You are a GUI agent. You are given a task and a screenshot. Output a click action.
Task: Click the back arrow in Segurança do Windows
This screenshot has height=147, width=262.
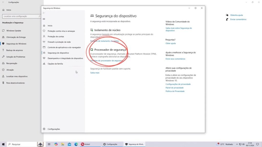tap(44, 13)
